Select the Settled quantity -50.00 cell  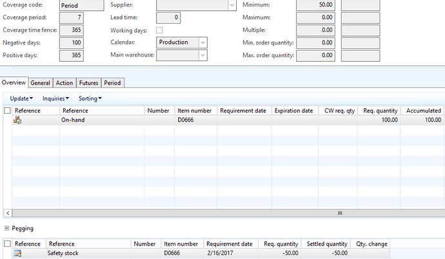[x=325, y=253]
